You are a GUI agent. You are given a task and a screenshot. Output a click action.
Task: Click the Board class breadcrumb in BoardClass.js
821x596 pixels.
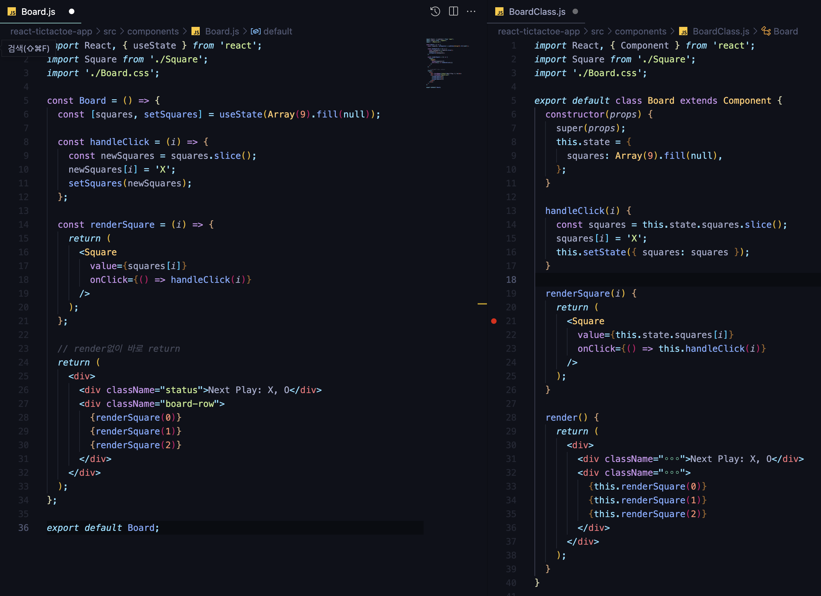coord(786,31)
